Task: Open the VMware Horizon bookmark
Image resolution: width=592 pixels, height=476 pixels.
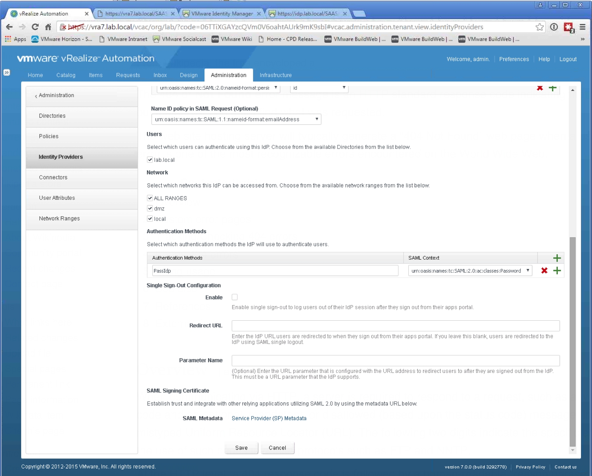Action: (x=62, y=39)
